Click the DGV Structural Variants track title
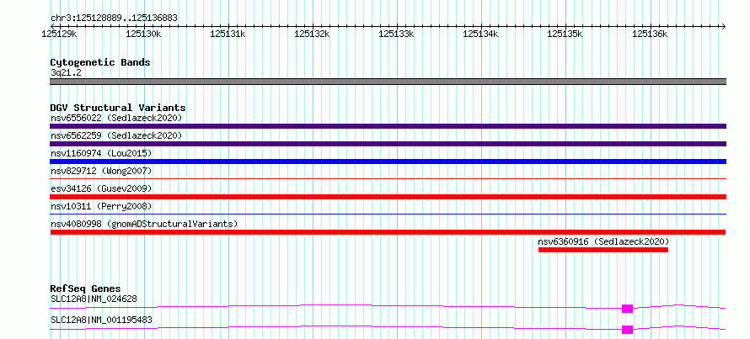 coord(118,108)
